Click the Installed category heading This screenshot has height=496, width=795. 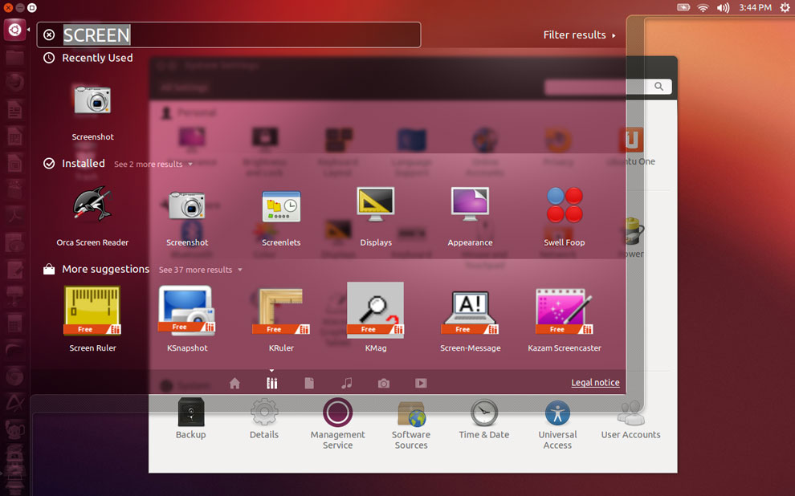(84, 164)
